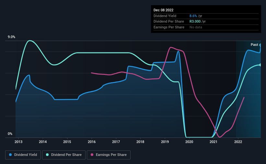The height and width of the screenshot is (164, 266).
Task: Click the 2013 label on the x-axis
Action: click(x=18, y=142)
